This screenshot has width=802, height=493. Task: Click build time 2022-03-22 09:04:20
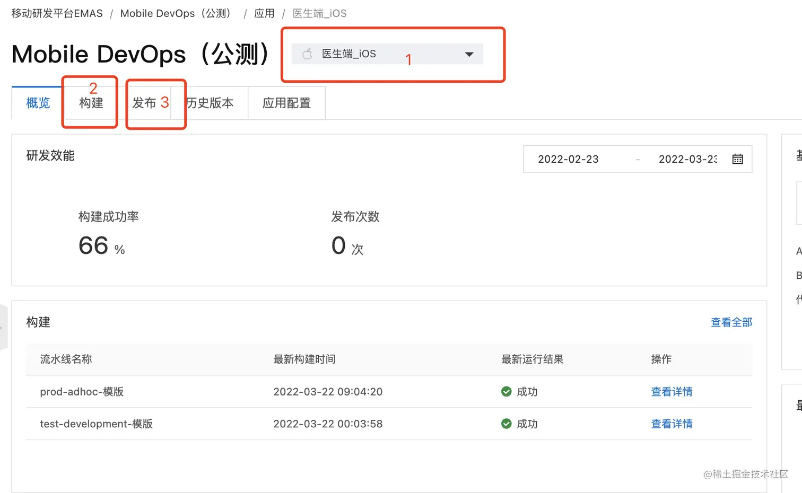[328, 392]
